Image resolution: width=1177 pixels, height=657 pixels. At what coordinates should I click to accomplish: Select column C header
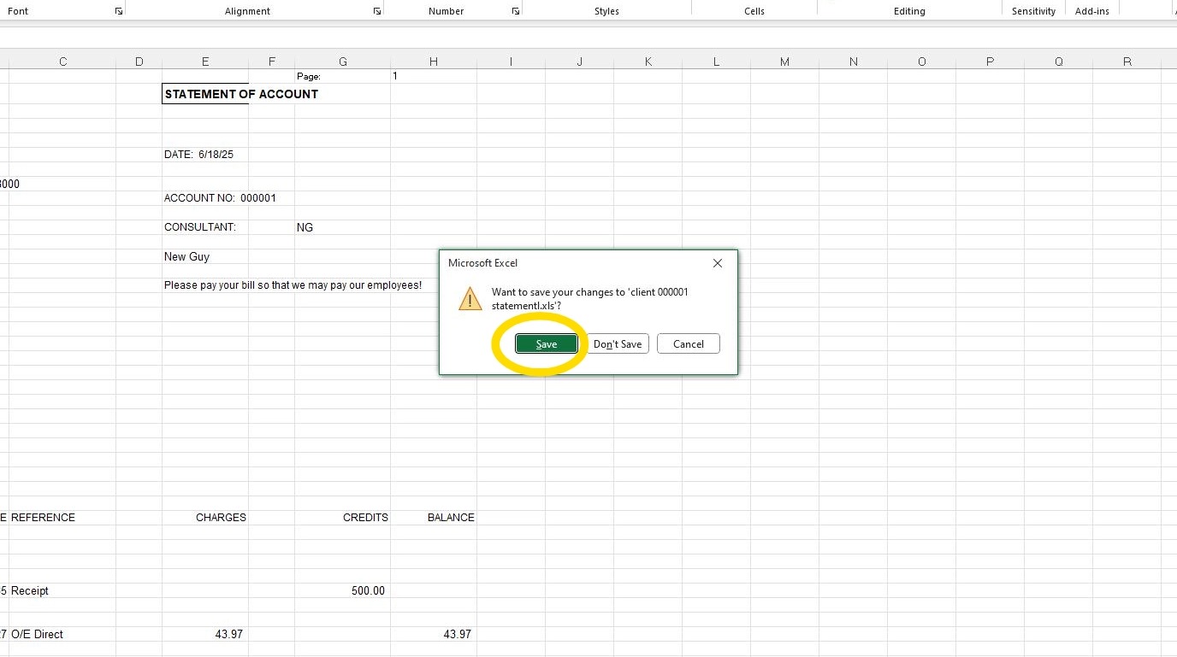[x=62, y=62]
